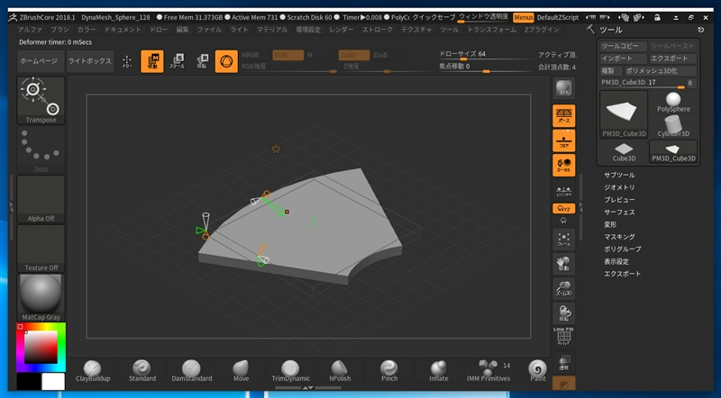
Task: Select the Cylinder3D tool thumbnail
Action: pyautogui.click(x=673, y=126)
